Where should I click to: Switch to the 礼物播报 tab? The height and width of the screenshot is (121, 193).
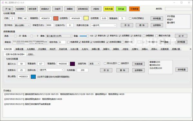tap(31, 49)
